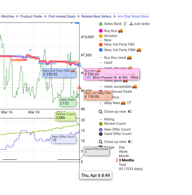Open sub-ranks hierarchy icon
Image resolution: width=192 pixels, height=195 pixels.
pos(131,24)
